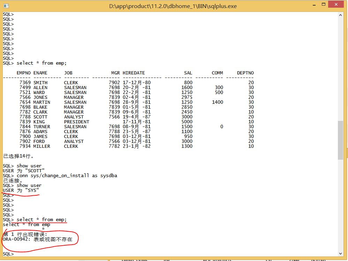The width and height of the screenshot is (348, 261).
Task: Click employee name ALLEN
Action: [40, 88]
